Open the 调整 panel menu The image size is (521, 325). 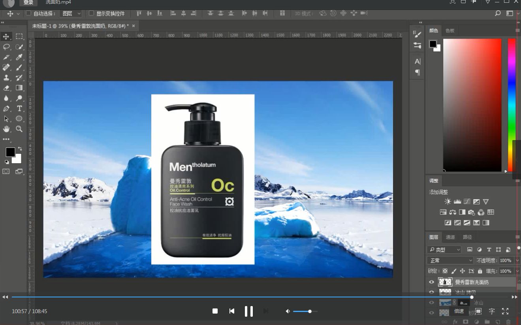point(517,181)
